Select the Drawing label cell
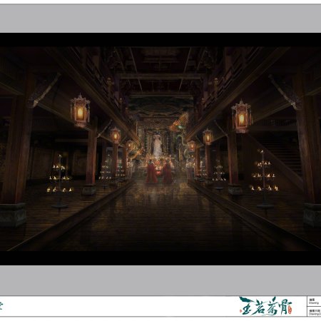Image resolution: width=321 pixels, height=321 pixels. click(x=314, y=301)
